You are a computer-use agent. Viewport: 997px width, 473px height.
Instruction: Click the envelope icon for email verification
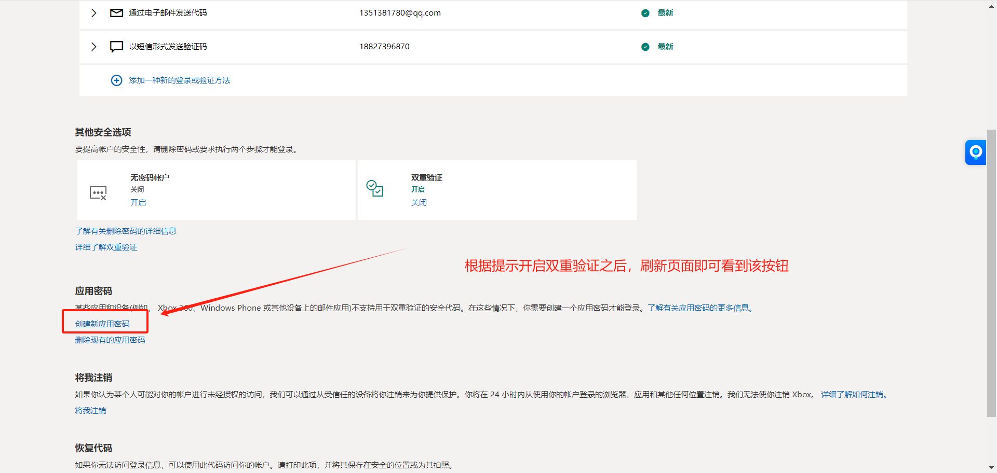(x=116, y=13)
